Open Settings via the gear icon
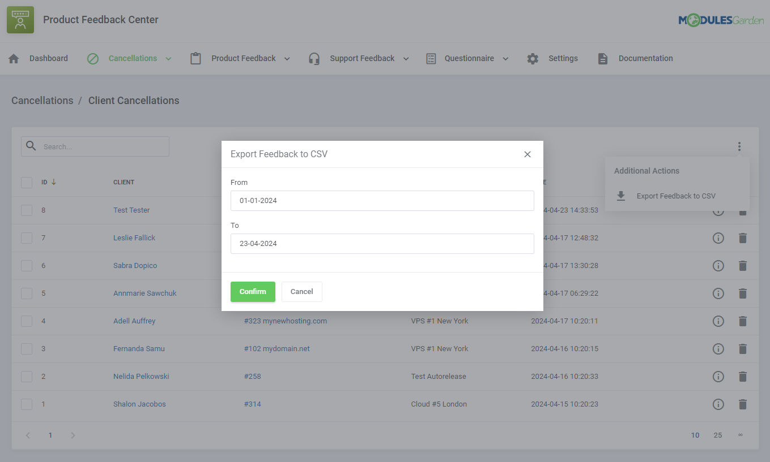 532,58
